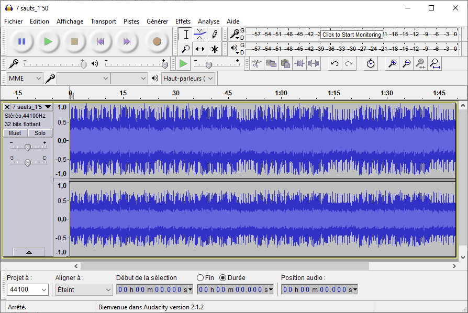Click the playback meter speaker icon
This screenshot has width=468, height=313.
(x=235, y=48)
